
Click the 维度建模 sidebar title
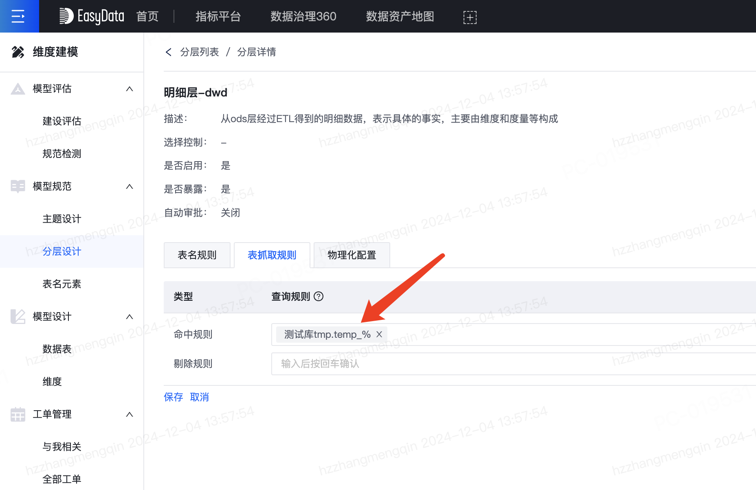55,52
